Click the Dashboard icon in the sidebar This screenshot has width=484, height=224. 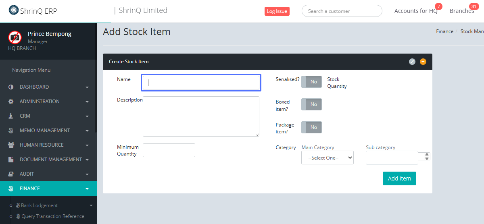coord(11,87)
